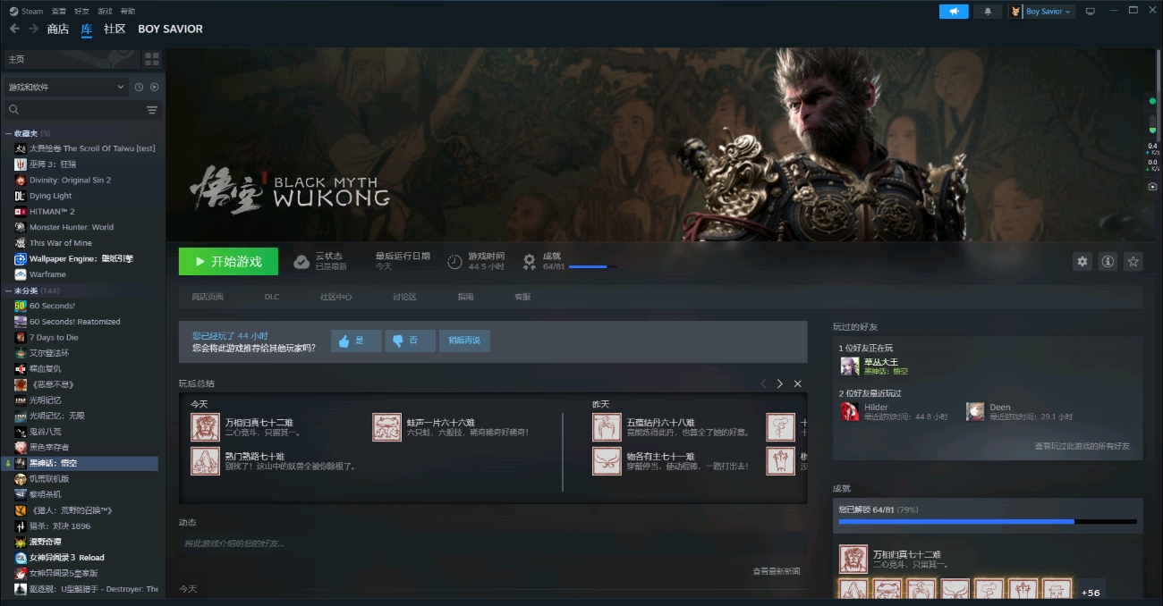Click the green status dot on the side overlay
The width and height of the screenshot is (1163, 606).
pyautogui.click(x=1152, y=101)
